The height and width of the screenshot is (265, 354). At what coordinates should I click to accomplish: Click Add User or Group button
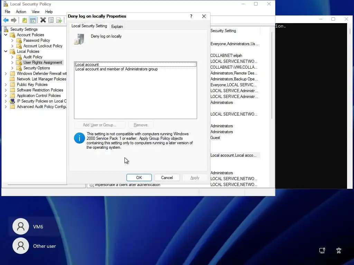100,125
